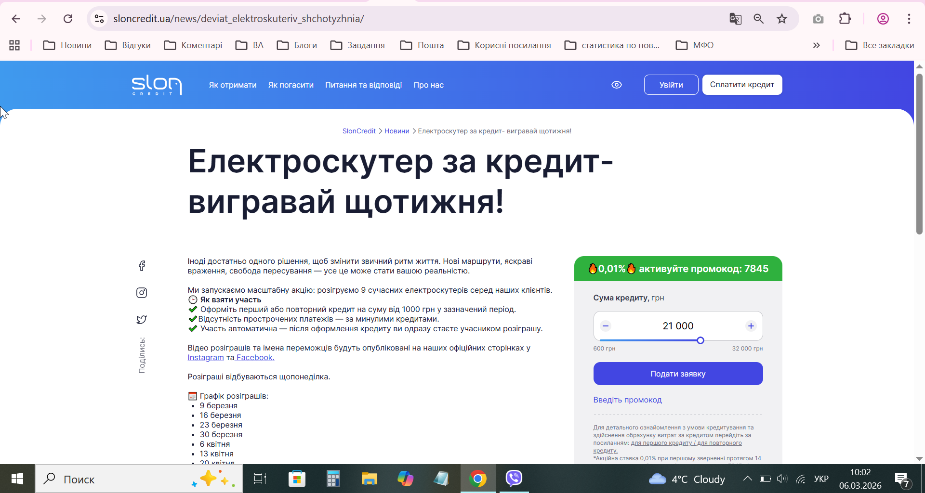Click the Подати заявку button
Image resolution: width=925 pixels, height=493 pixels.
[678, 374]
